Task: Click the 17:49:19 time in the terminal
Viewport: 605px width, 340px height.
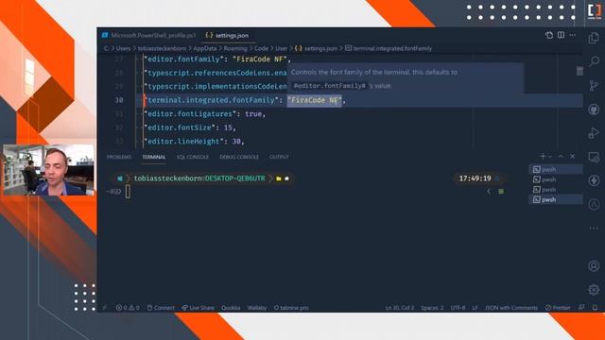Action: click(475, 178)
